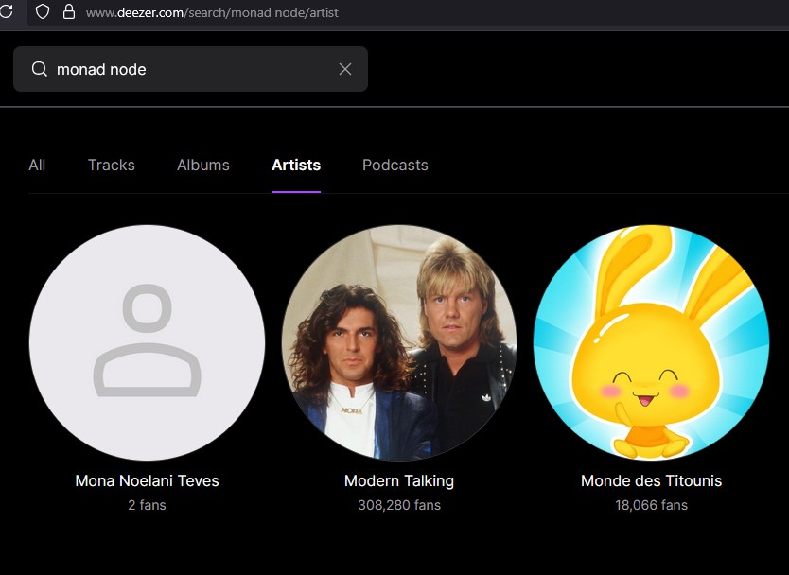789x575 pixels.
Task: Click the Mona Noelani Teves name link
Action: coord(147,480)
